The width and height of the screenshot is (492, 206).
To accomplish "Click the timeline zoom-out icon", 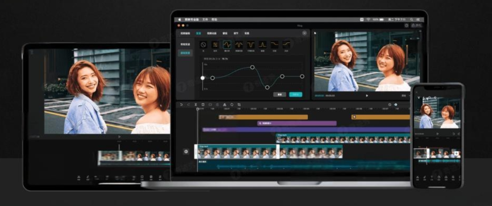I will click(x=390, y=105).
